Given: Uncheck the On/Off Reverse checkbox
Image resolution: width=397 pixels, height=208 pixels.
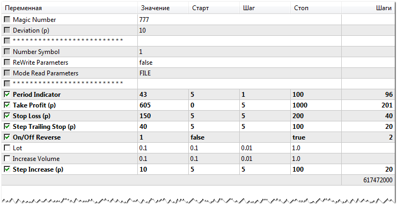Looking at the screenshot, I should click(x=7, y=137).
